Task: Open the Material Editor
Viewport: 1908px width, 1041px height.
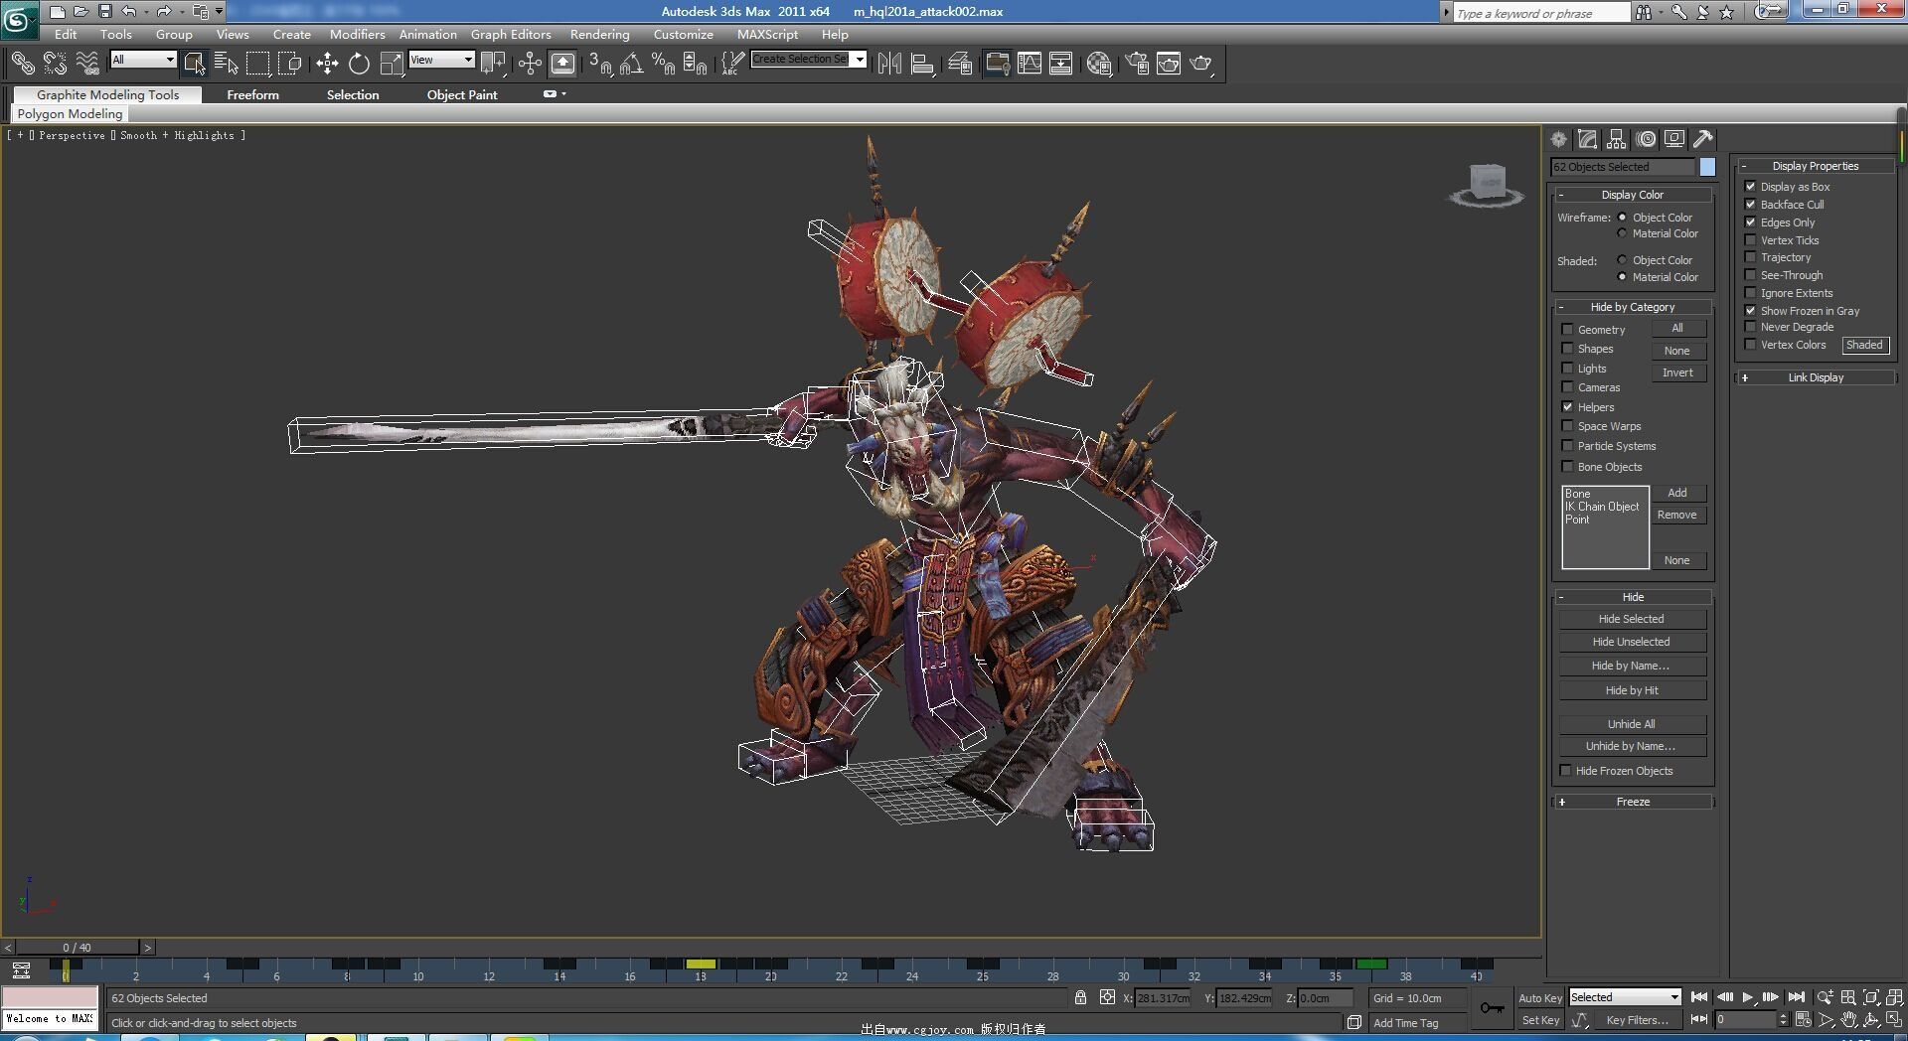Action: click(1099, 64)
